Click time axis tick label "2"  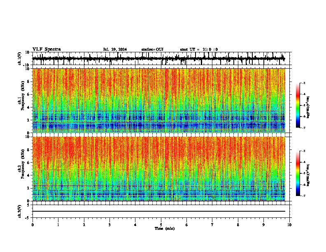(84, 225)
